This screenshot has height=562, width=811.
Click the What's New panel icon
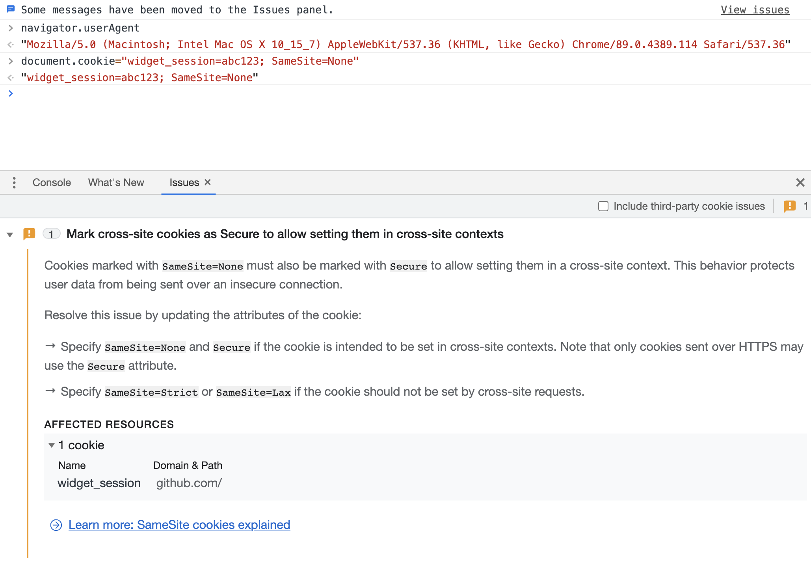pyautogui.click(x=117, y=182)
